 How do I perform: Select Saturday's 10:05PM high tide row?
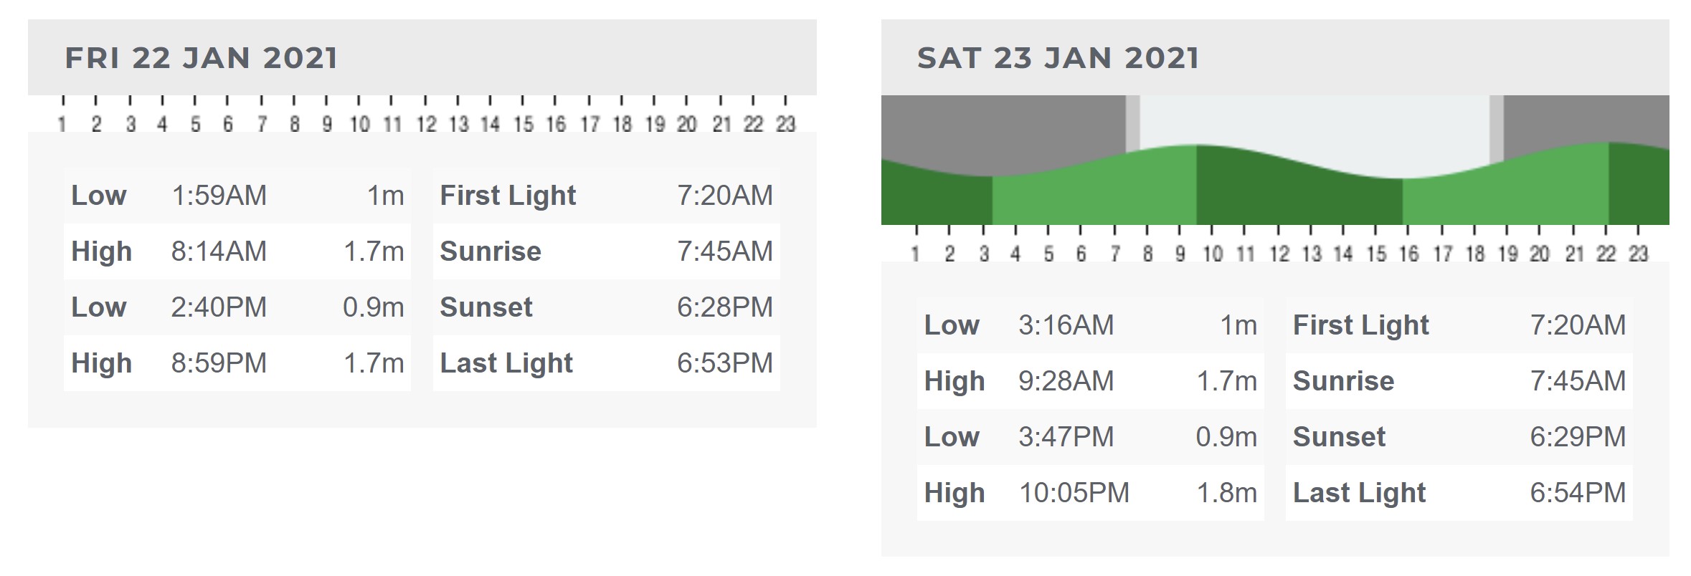point(1091,493)
